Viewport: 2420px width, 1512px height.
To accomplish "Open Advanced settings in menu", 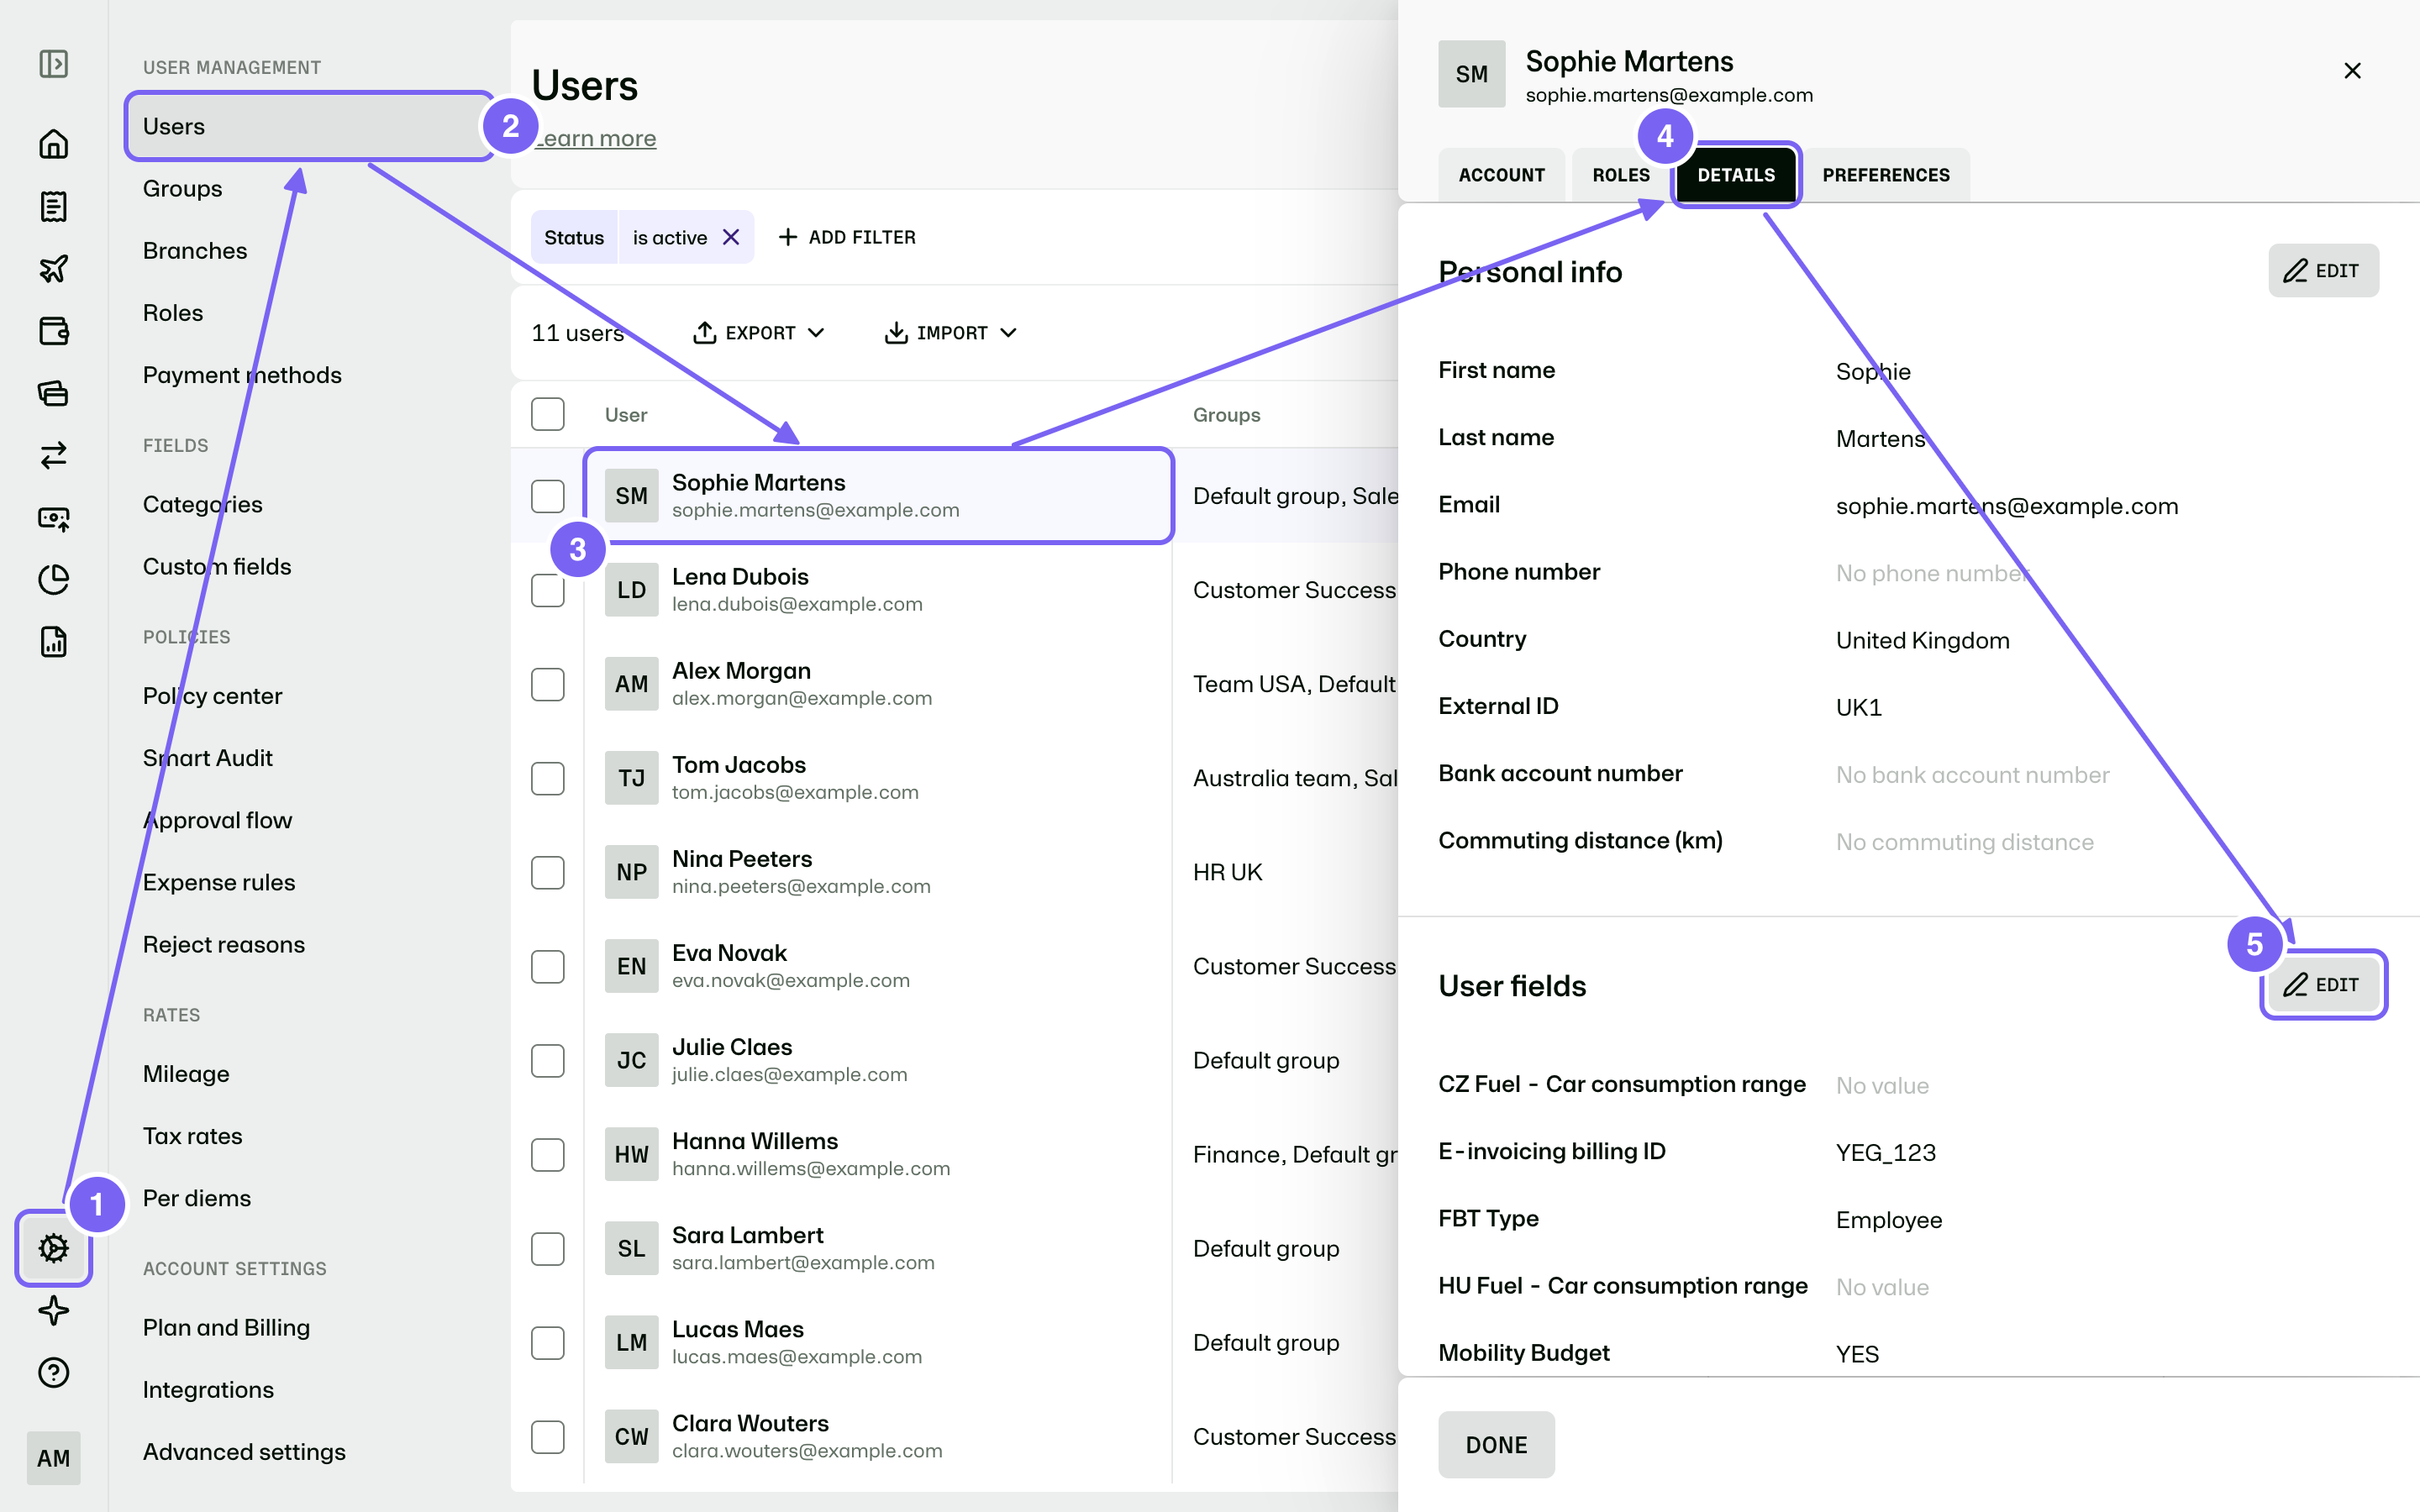I will 244,1452.
